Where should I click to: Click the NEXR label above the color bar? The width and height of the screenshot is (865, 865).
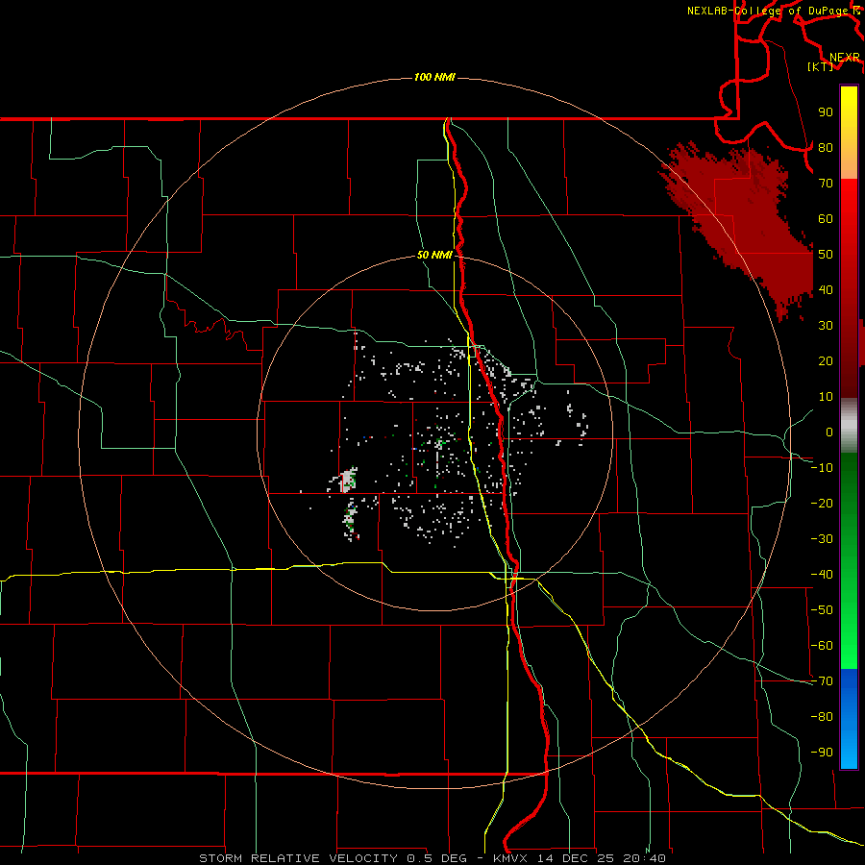pyautogui.click(x=844, y=57)
